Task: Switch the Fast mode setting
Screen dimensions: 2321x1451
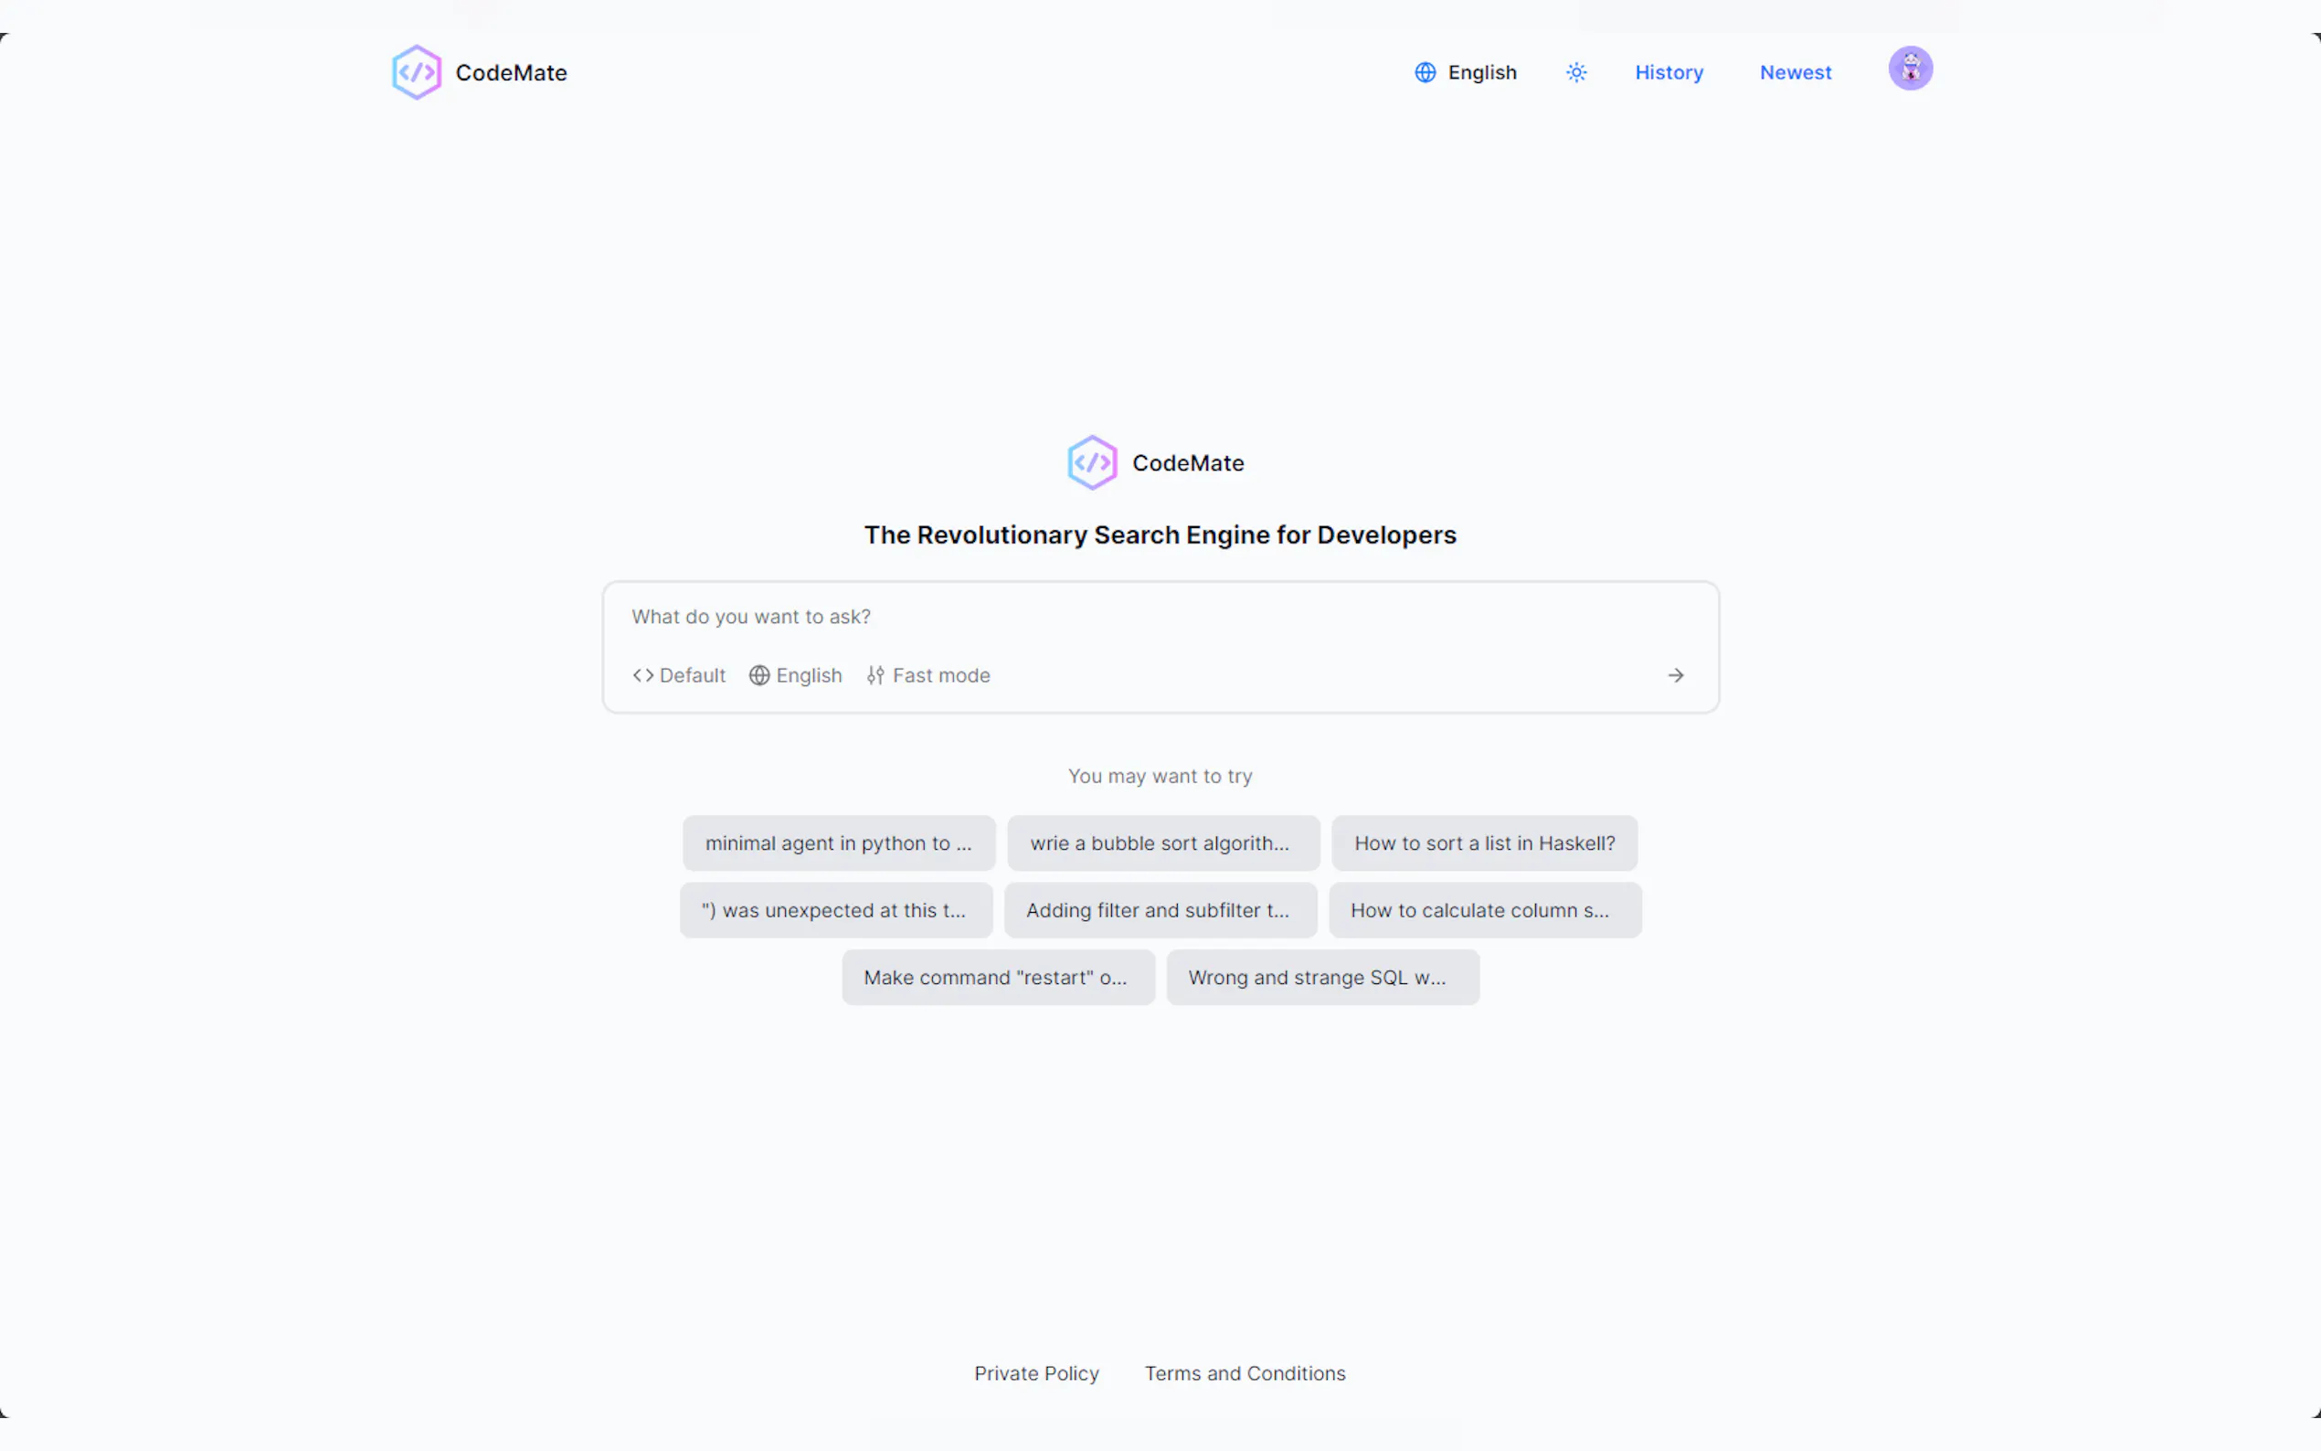Action: 927,675
